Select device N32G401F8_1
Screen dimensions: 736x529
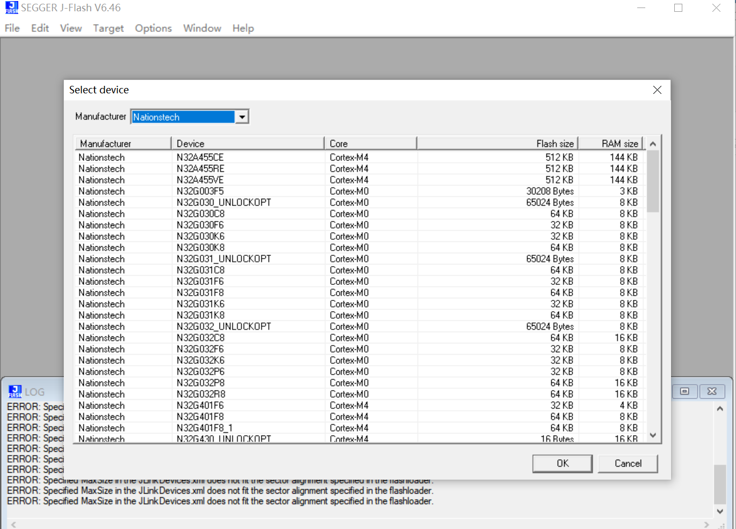click(205, 428)
